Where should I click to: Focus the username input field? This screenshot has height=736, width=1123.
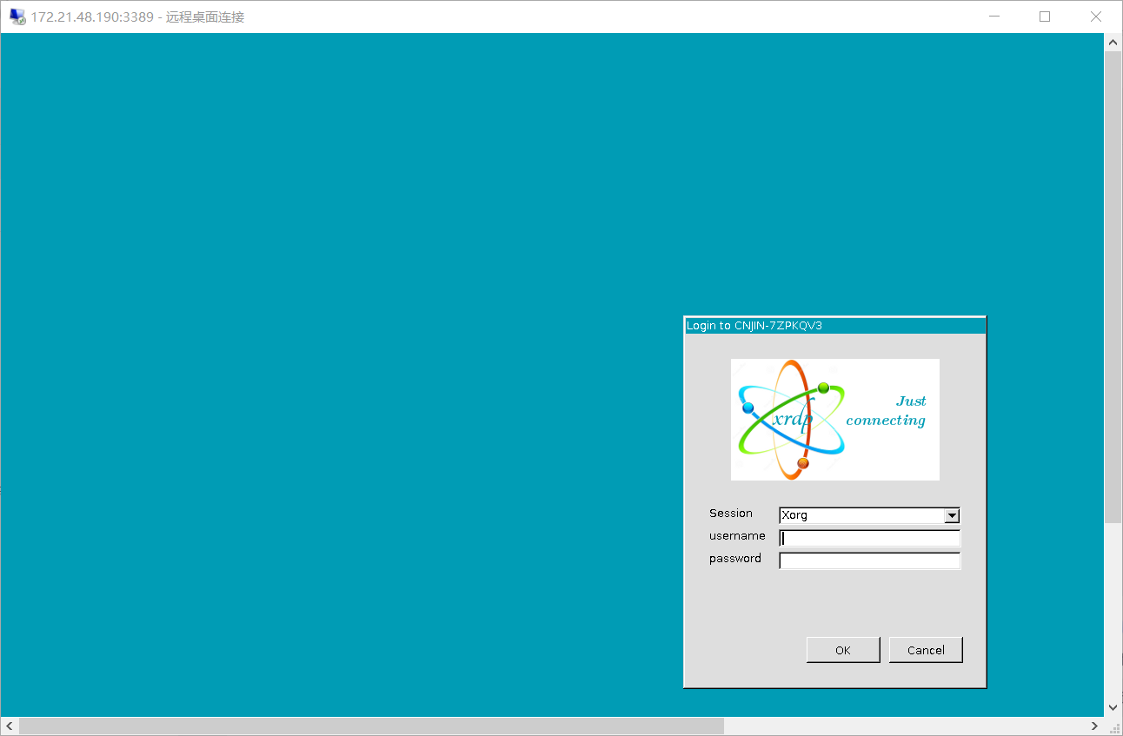click(x=869, y=538)
